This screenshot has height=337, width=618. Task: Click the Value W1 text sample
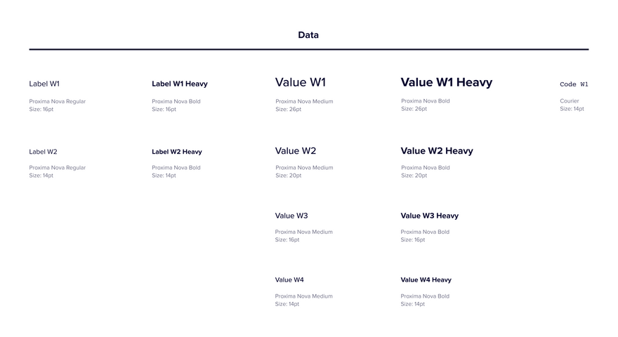[301, 82]
